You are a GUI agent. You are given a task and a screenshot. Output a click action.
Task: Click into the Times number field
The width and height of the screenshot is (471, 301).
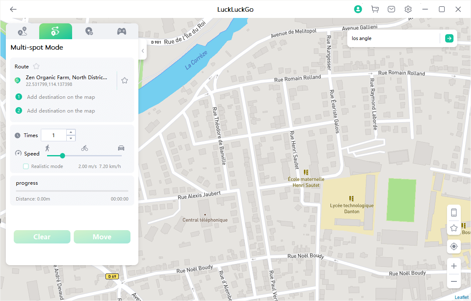[x=53, y=135]
